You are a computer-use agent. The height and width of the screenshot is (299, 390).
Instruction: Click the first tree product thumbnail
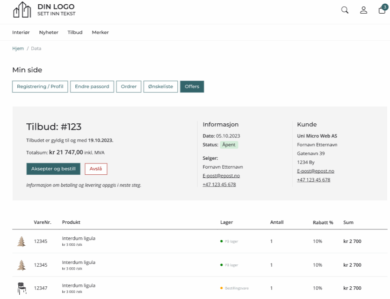tap(21, 242)
